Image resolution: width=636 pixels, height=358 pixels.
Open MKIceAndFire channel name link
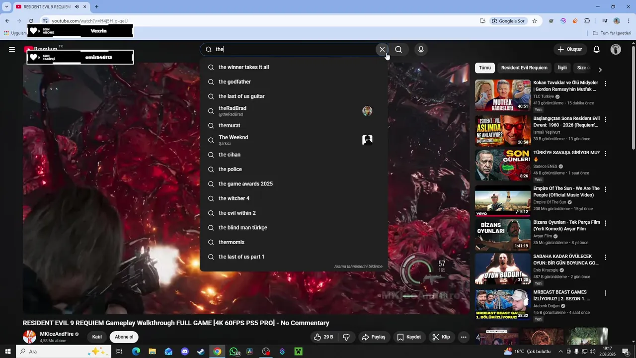[x=57, y=334]
